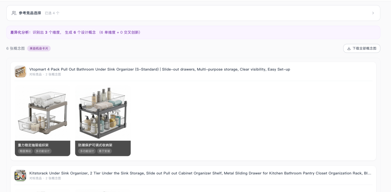The image size is (391, 192).
Task: Click the 防潮保护可调式收纳架 caption
Action: (x=95, y=145)
